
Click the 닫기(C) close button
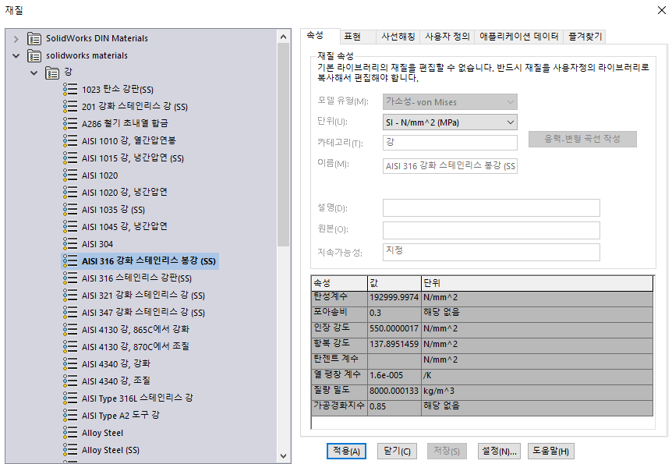(397, 452)
